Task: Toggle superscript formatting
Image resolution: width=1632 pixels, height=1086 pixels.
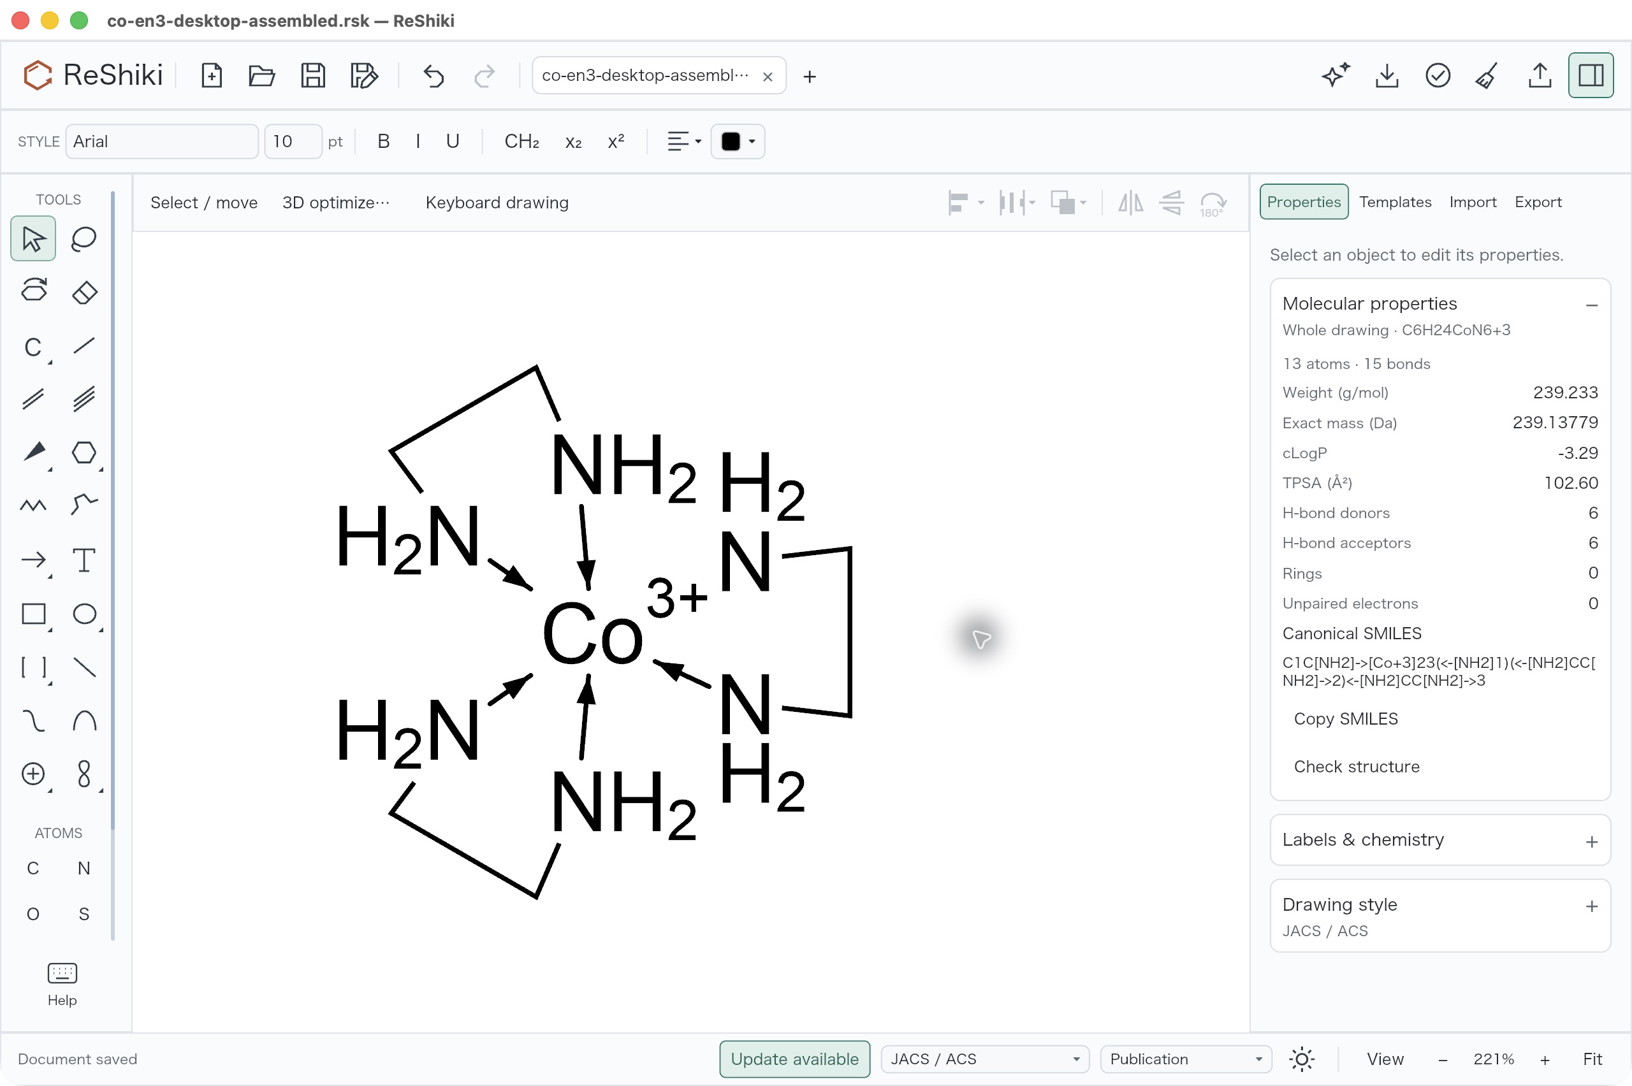Action: point(616,141)
